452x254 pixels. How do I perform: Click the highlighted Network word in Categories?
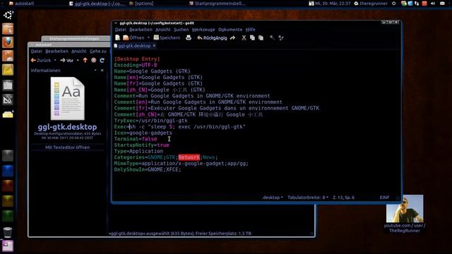(189, 157)
